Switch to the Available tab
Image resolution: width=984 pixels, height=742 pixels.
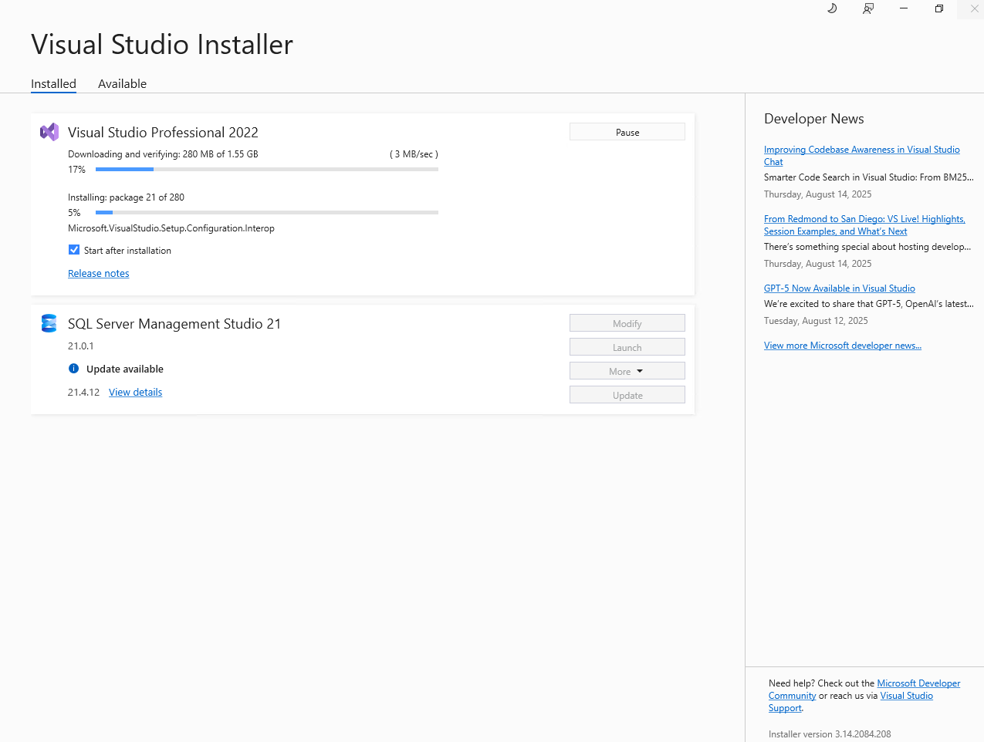point(122,83)
